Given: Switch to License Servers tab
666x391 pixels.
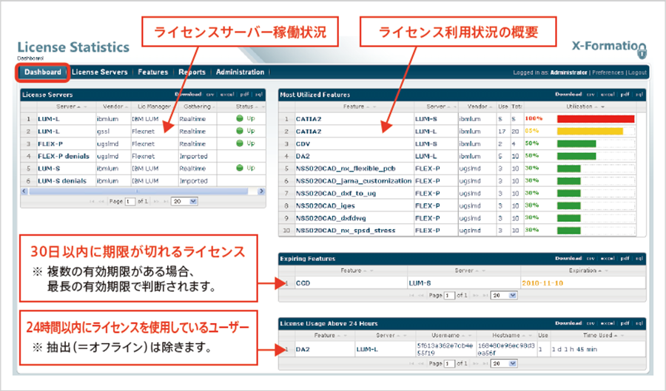Looking at the screenshot, I should click(99, 72).
